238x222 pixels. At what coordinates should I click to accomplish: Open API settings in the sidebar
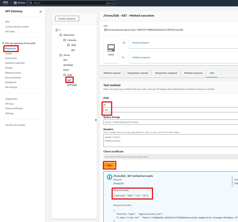(x=11, y=87)
